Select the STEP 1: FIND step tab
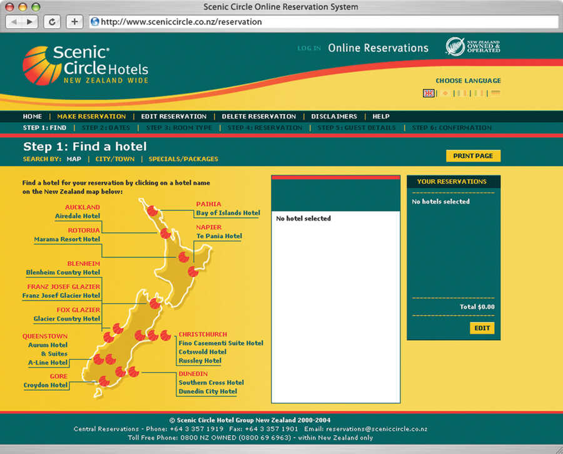This screenshot has height=454, width=563. click(44, 128)
